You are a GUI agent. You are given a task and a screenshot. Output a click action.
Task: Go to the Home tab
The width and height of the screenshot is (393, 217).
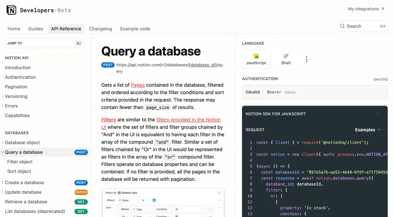pos(14,29)
